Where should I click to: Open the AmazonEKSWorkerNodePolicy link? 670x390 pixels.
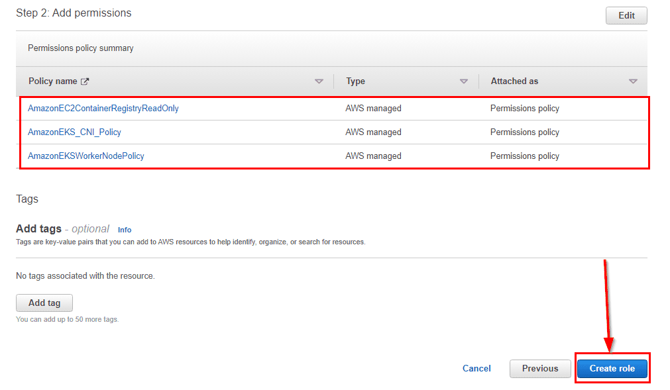pos(85,156)
